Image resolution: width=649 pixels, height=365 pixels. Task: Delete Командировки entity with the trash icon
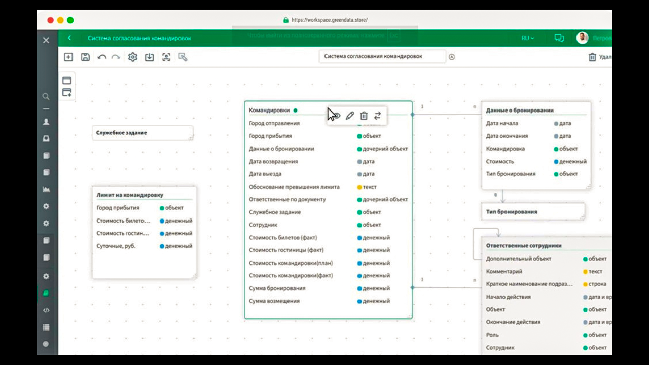pyautogui.click(x=364, y=116)
